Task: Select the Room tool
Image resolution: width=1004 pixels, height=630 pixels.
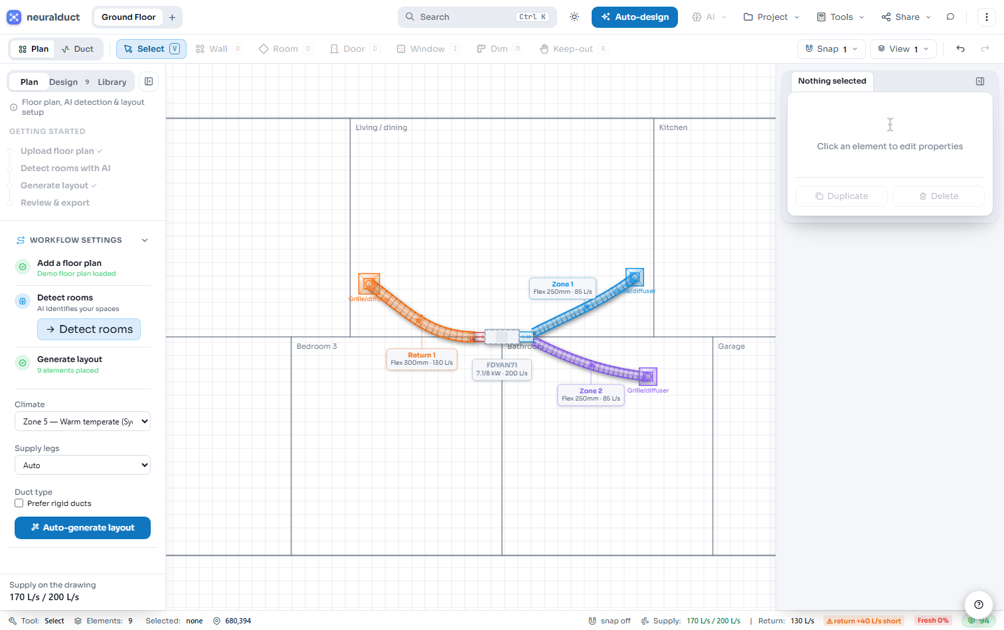Action: pyautogui.click(x=286, y=49)
